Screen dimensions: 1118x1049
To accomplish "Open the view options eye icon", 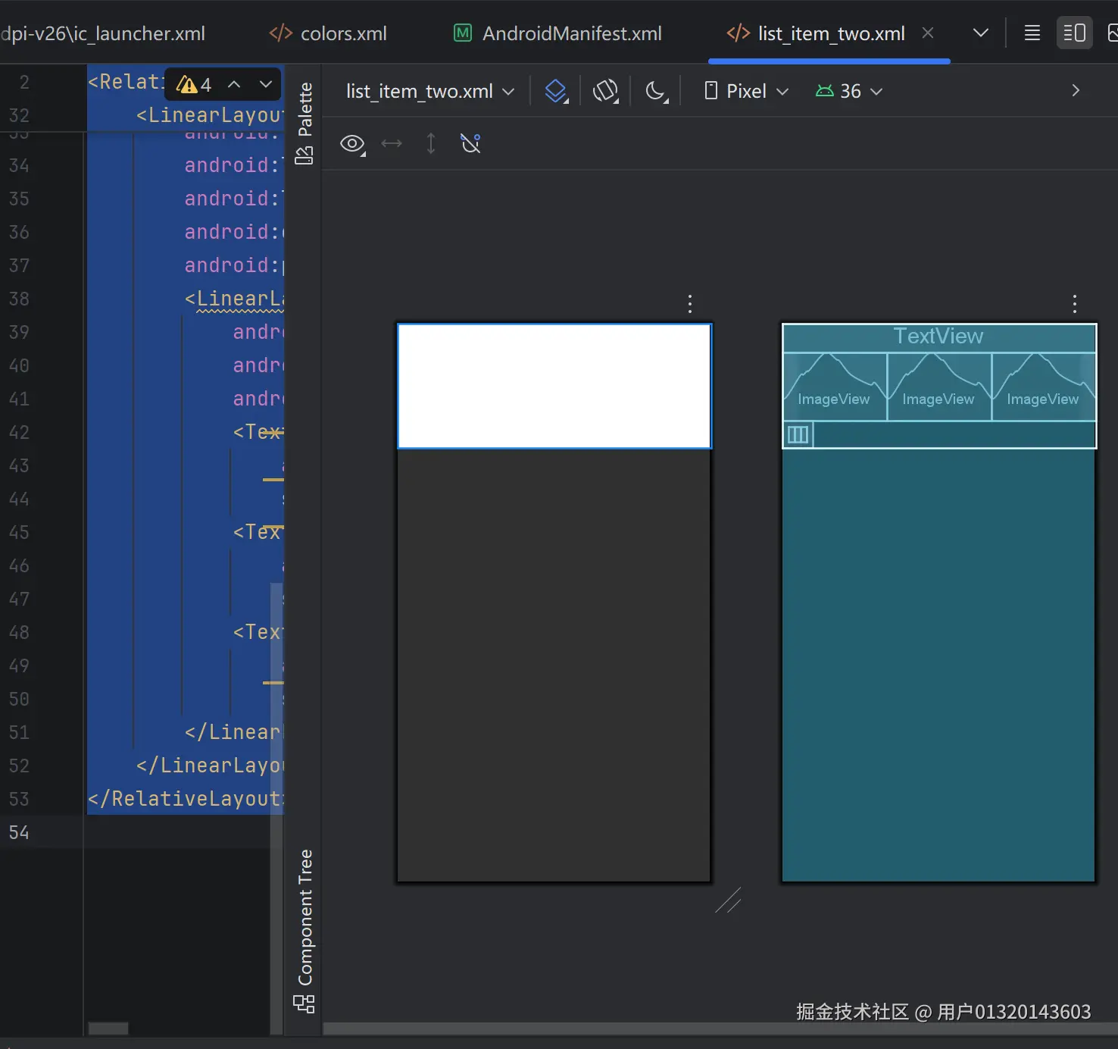I will click(x=352, y=144).
